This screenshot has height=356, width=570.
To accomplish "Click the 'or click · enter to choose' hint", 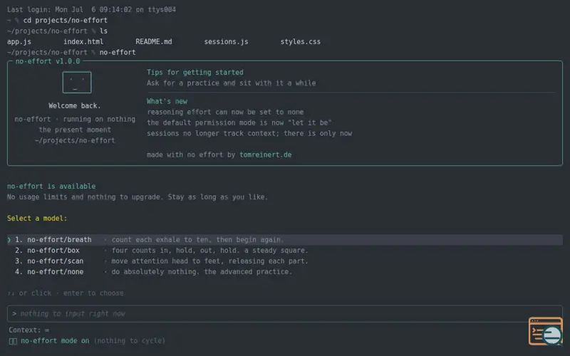I will pyautogui.click(x=66, y=293).
